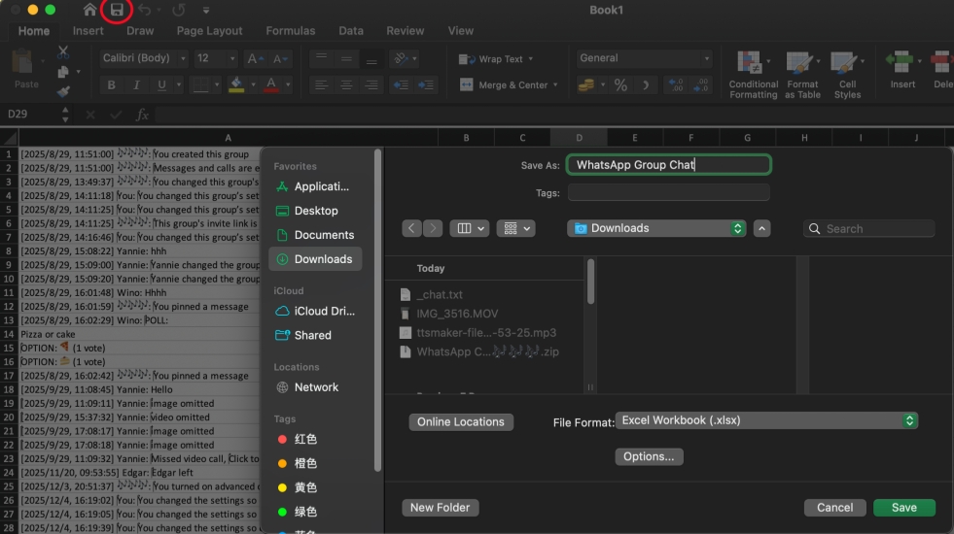Open the Downloads location dropdown
This screenshot has width=954, height=534.
pyautogui.click(x=656, y=228)
